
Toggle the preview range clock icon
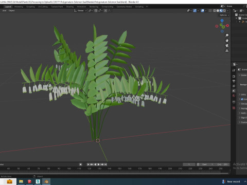198,164
